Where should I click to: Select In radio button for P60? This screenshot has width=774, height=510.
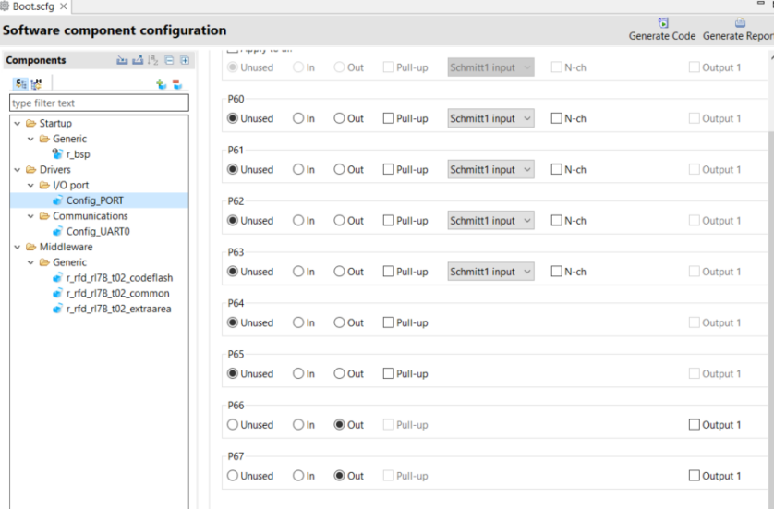pos(298,118)
